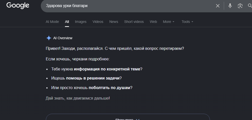Open Google Lens image search
Viewport: 252px width, 120px height.
pyautogui.click(x=240, y=6)
